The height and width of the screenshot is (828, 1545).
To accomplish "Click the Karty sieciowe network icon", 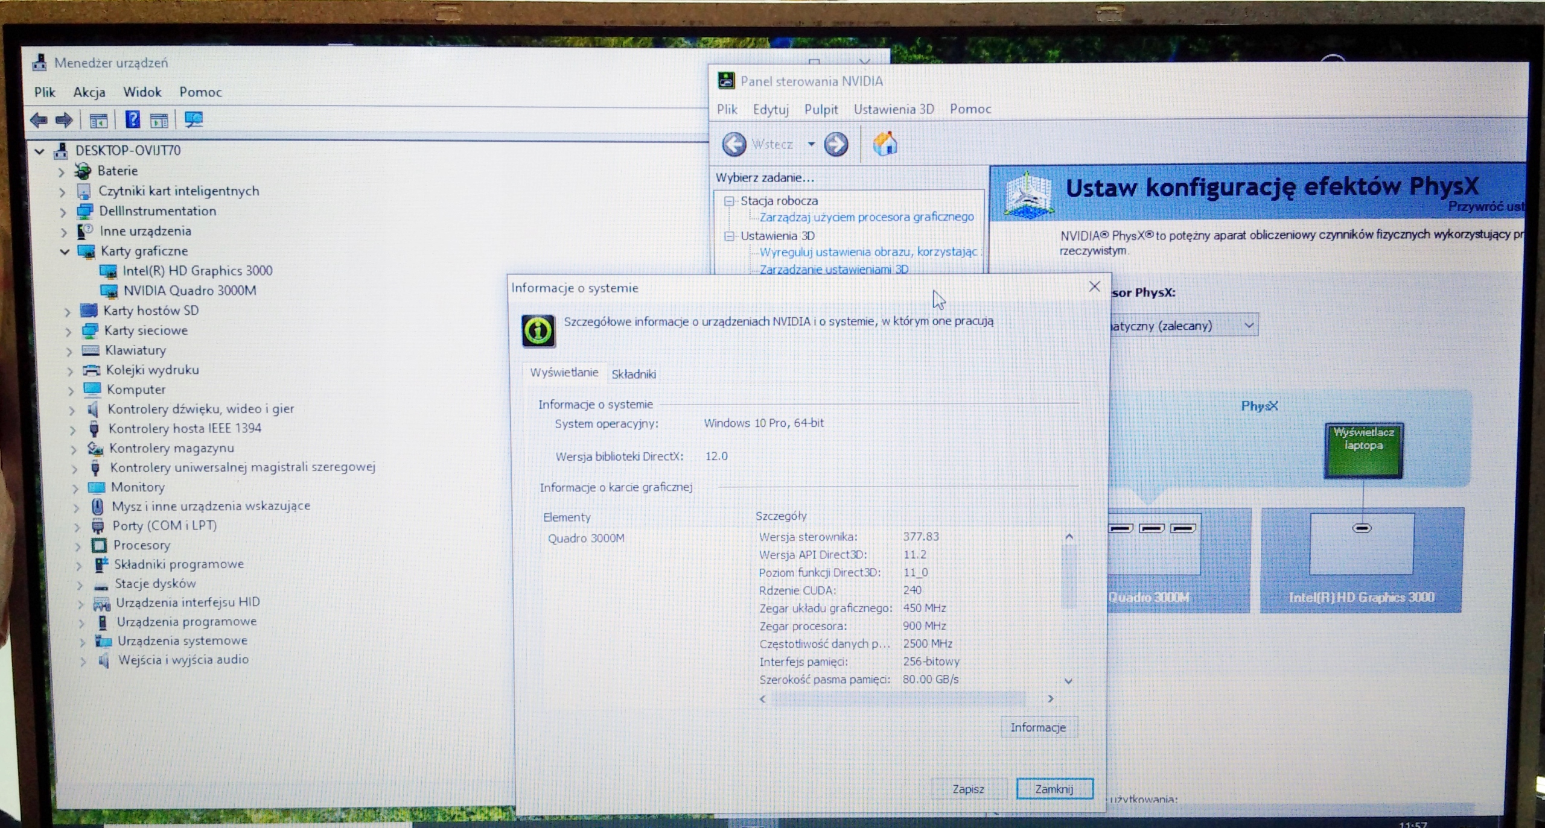I will pyautogui.click(x=90, y=330).
